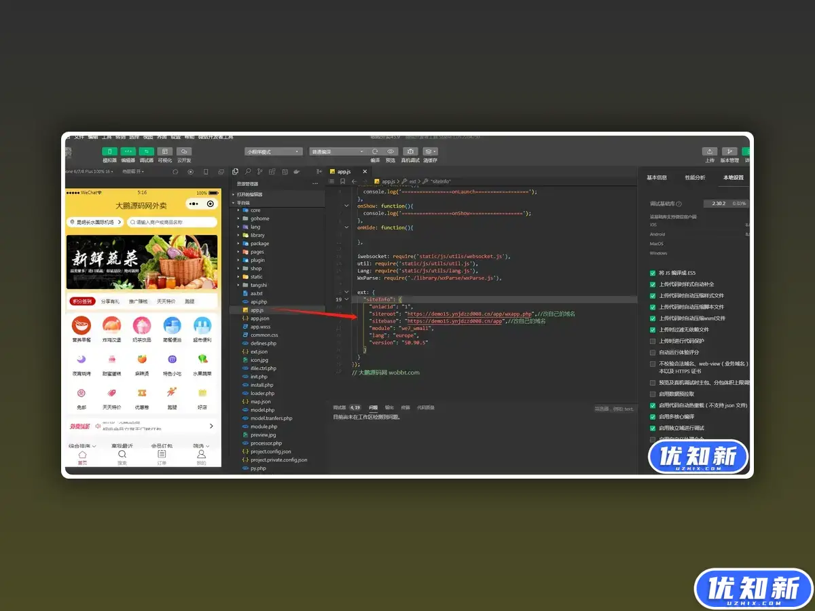Click the product search field in simulator
Screen dimensions: 815x611
(172, 222)
